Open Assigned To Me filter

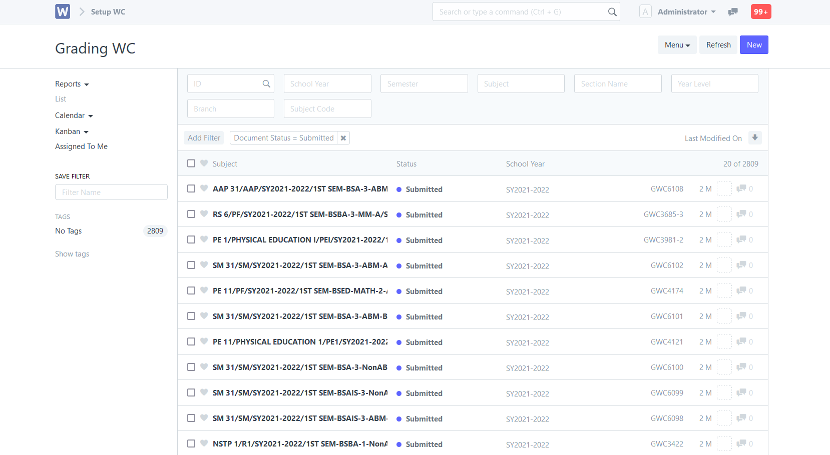(x=81, y=146)
